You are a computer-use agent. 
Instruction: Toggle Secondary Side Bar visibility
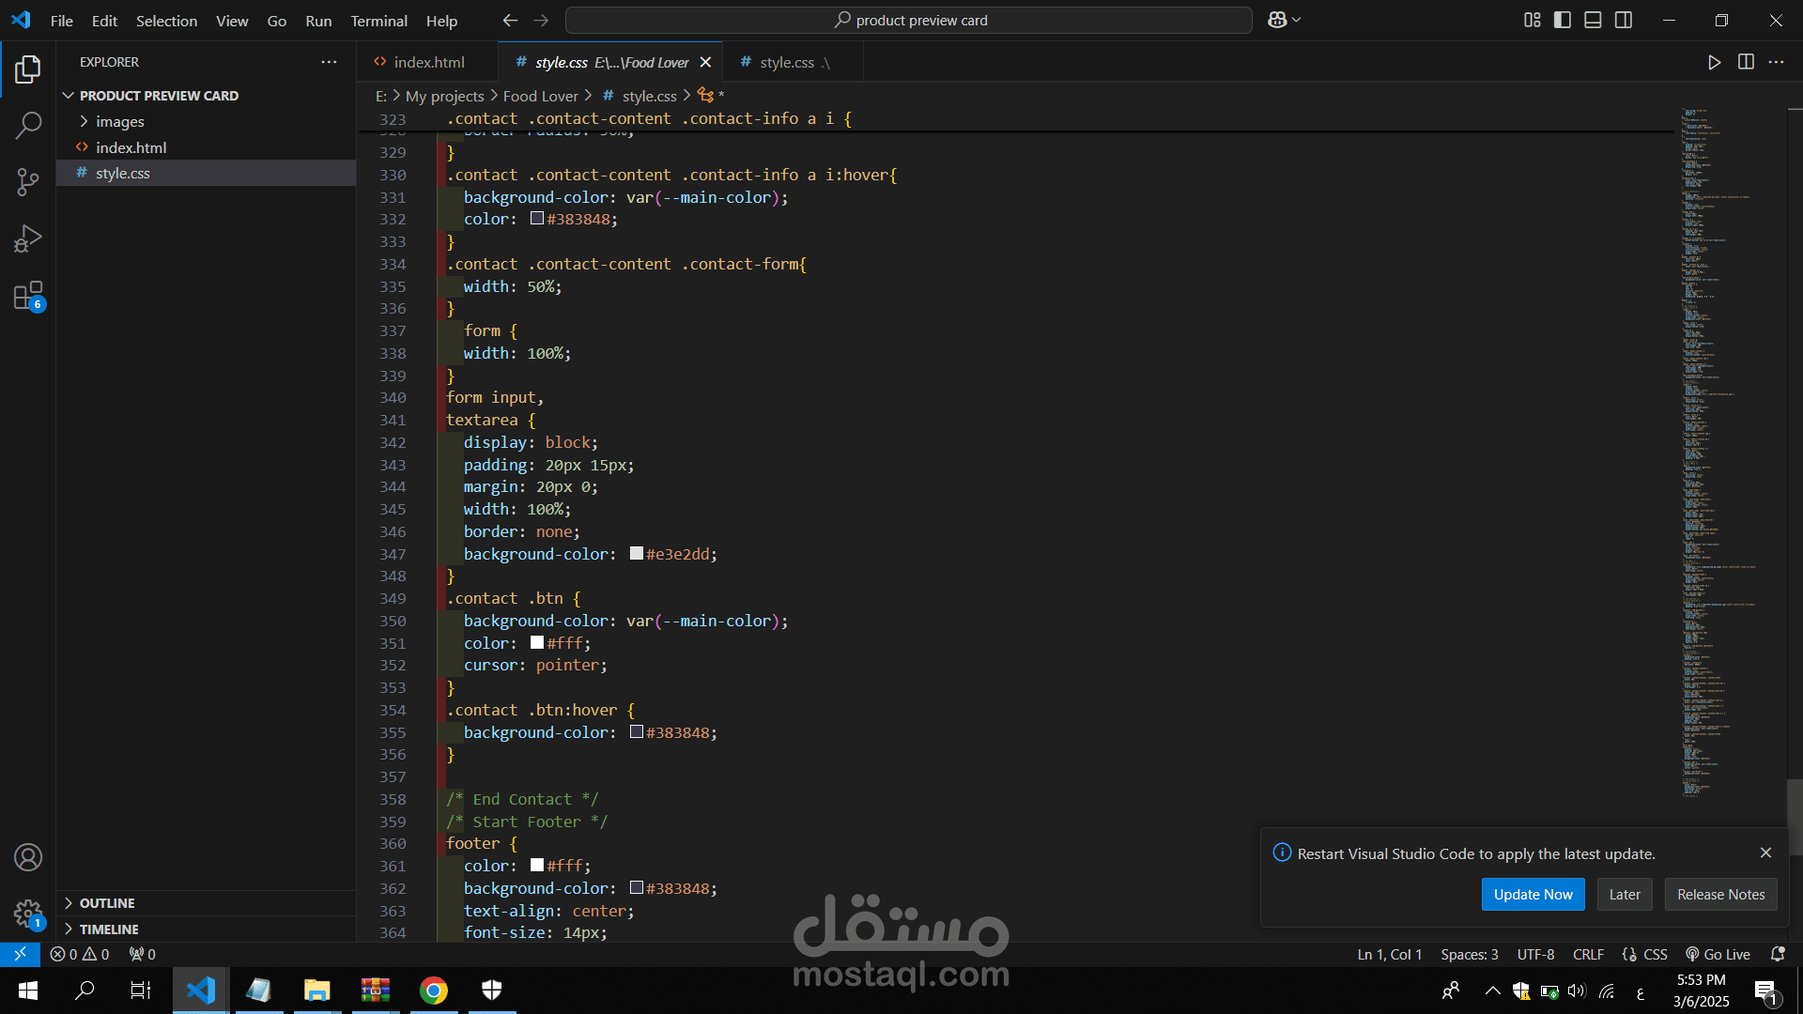[1624, 20]
